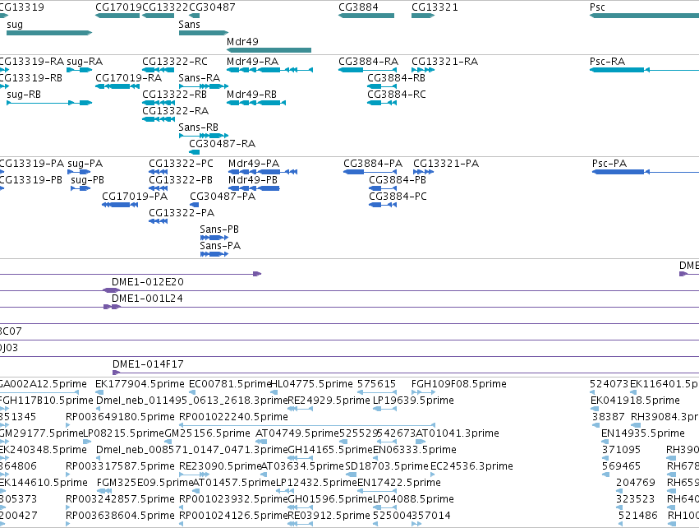
Task: Click the Psc-RA transcript label
Action: 607,62
